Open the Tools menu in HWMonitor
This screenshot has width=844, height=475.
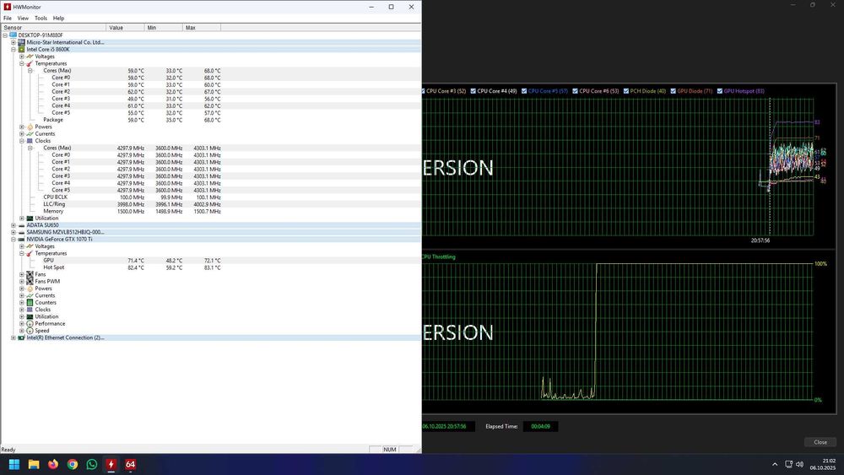[41, 18]
